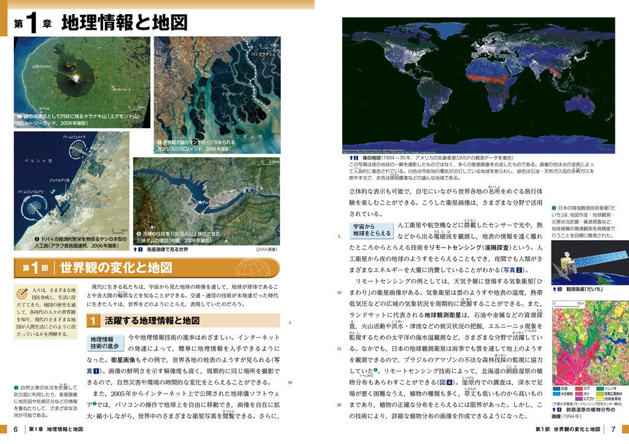Viewport: 629px width, 444px height.
Task: Click the 落葉広葉樹林 yellow-green legend swatch
Action: [600, 394]
